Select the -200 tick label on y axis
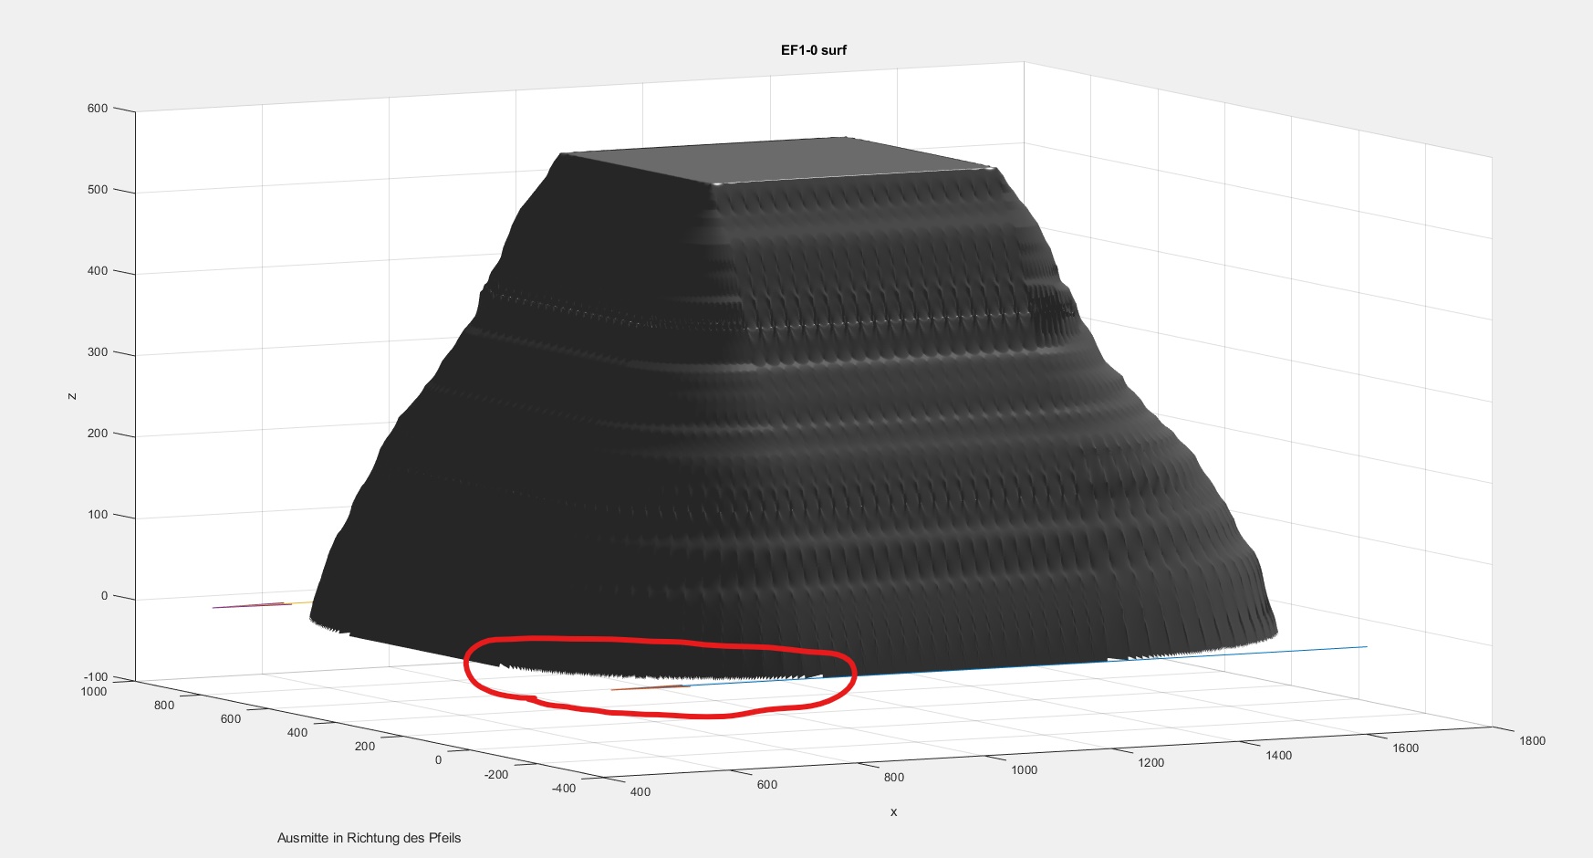This screenshot has height=858, width=1593. pos(496,775)
